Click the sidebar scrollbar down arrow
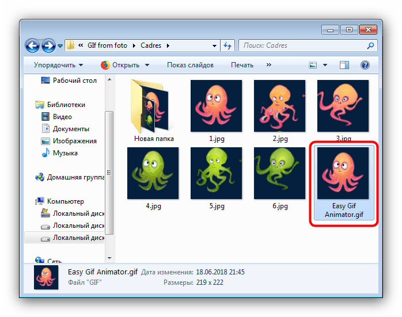 [x=109, y=258]
